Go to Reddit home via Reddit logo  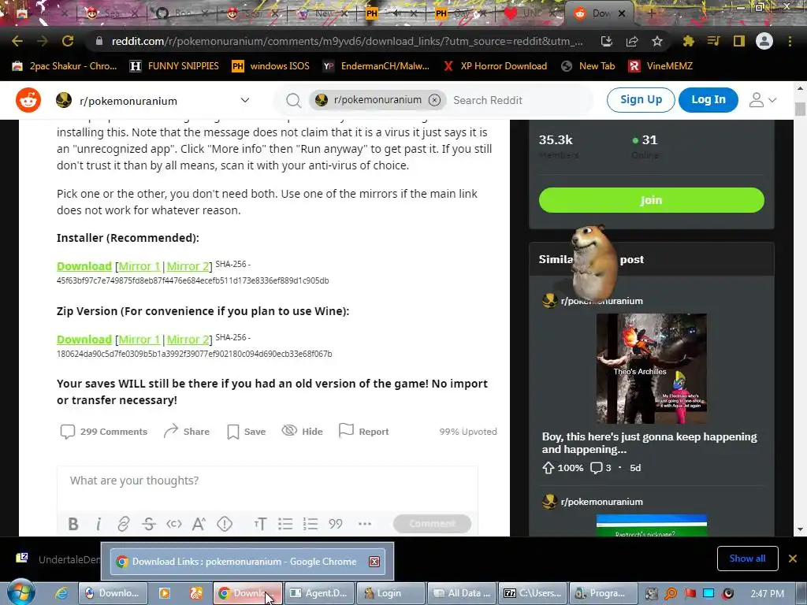[x=28, y=100]
